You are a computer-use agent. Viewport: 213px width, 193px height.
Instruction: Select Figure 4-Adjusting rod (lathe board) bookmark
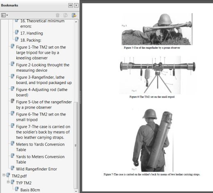coord(42,92)
